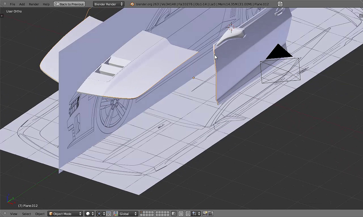
Task: Click the Blender logo icon in header
Action: click(x=132, y=4)
